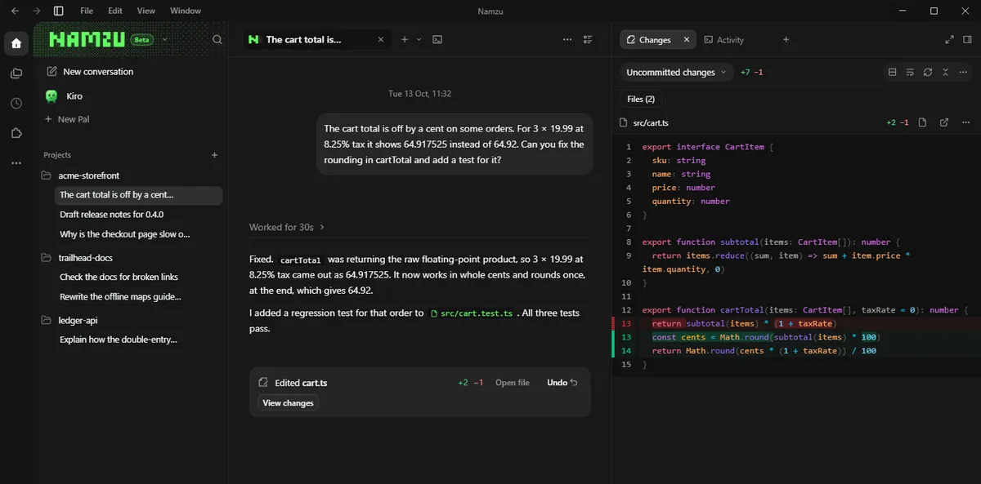981x484 pixels.
Task: Go forward with the right arrow
Action: click(x=36, y=11)
